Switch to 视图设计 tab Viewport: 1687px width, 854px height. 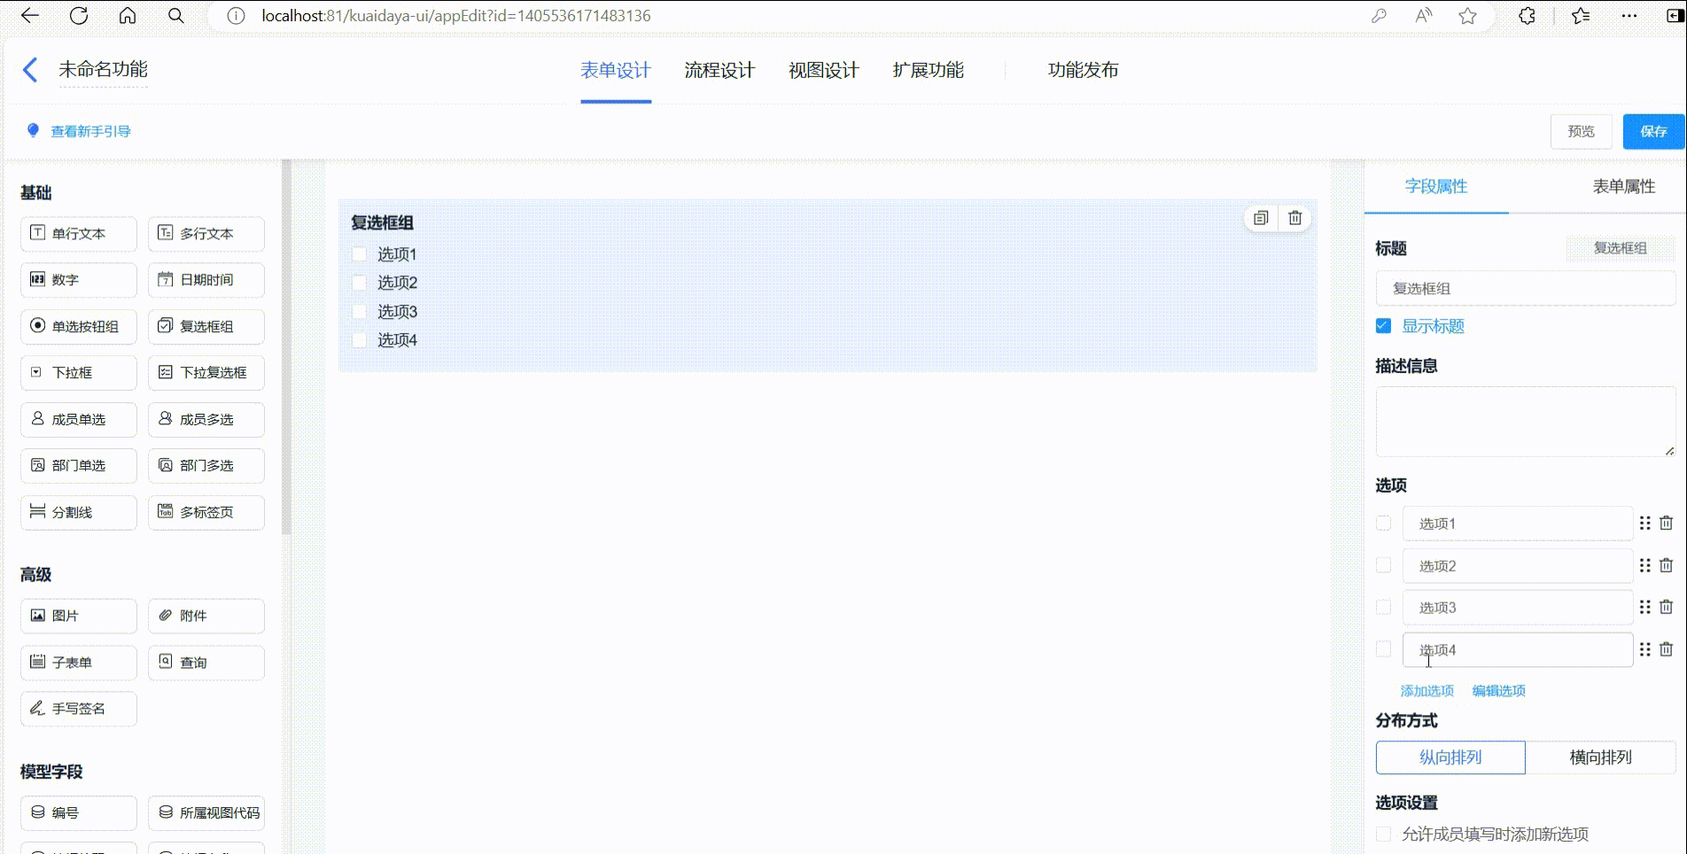[824, 70]
